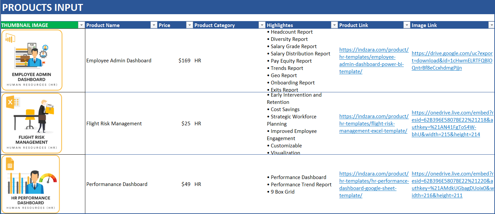This screenshot has width=495, height=214.
Task: Open the Product Category filter dropdown
Action: pyautogui.click(x=262, y=25)
